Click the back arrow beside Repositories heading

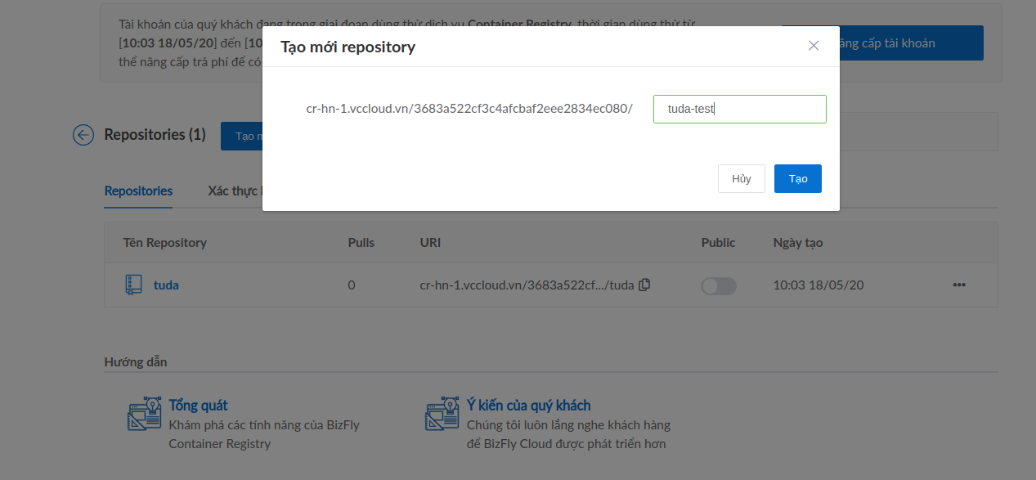click(83, 135)
